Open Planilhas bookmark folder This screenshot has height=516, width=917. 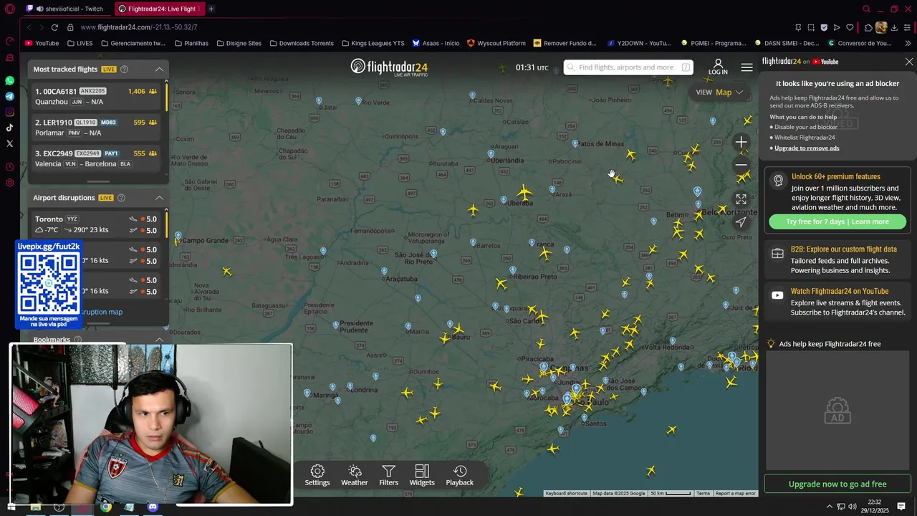click(191, 43)
